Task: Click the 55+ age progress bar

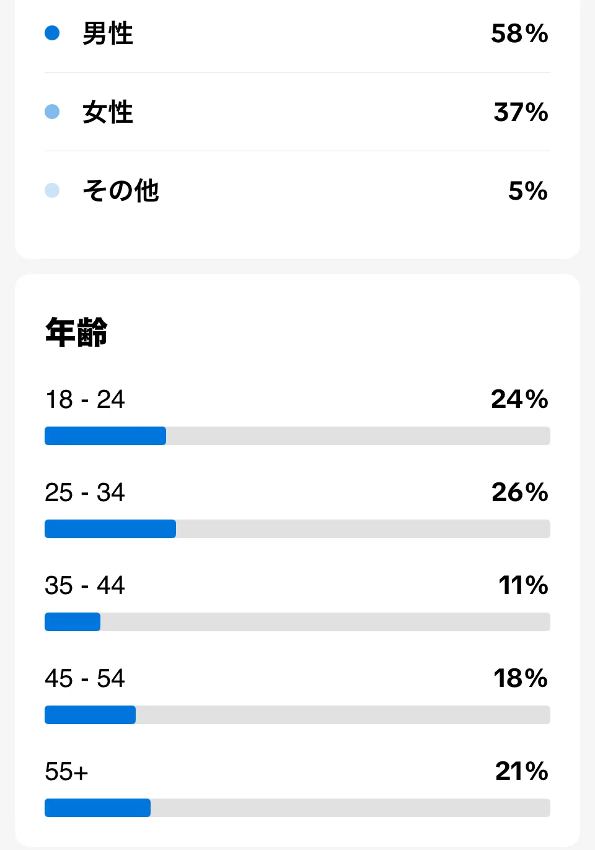Action: point(297,808)
